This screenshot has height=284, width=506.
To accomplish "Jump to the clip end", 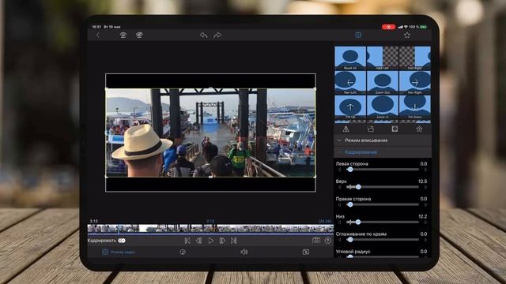I will pyautogui.click(x=234, y=241).
